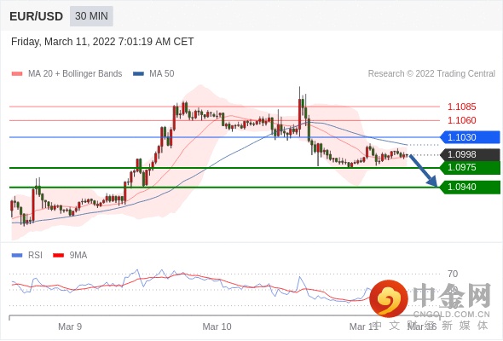Viewport: 503px width, 341px height.
Task: Click the 1.1060 resistance level label
Action: pos(461,120)
